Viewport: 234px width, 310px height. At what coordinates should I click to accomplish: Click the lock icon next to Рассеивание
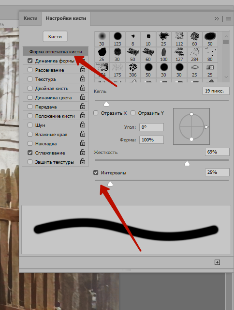(x=83, y=70)
